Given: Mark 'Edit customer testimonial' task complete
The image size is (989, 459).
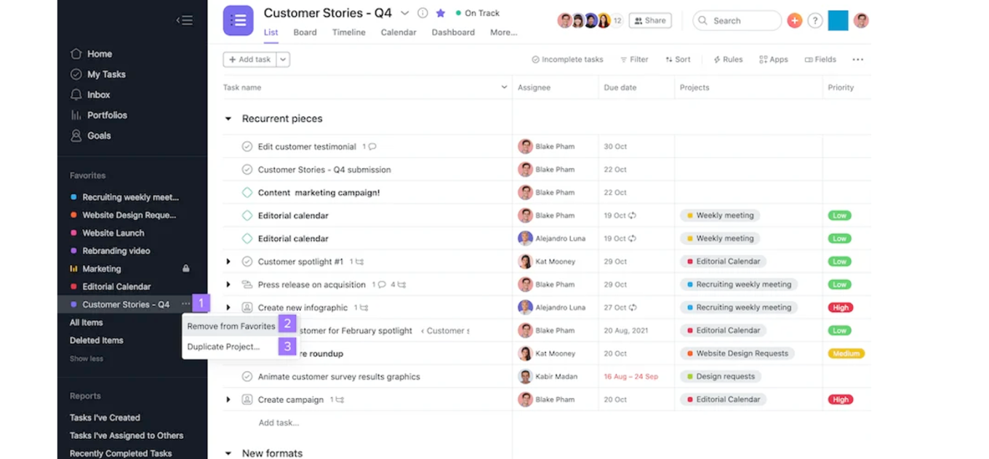Looking at the screenshot, I should click(248, 146).
